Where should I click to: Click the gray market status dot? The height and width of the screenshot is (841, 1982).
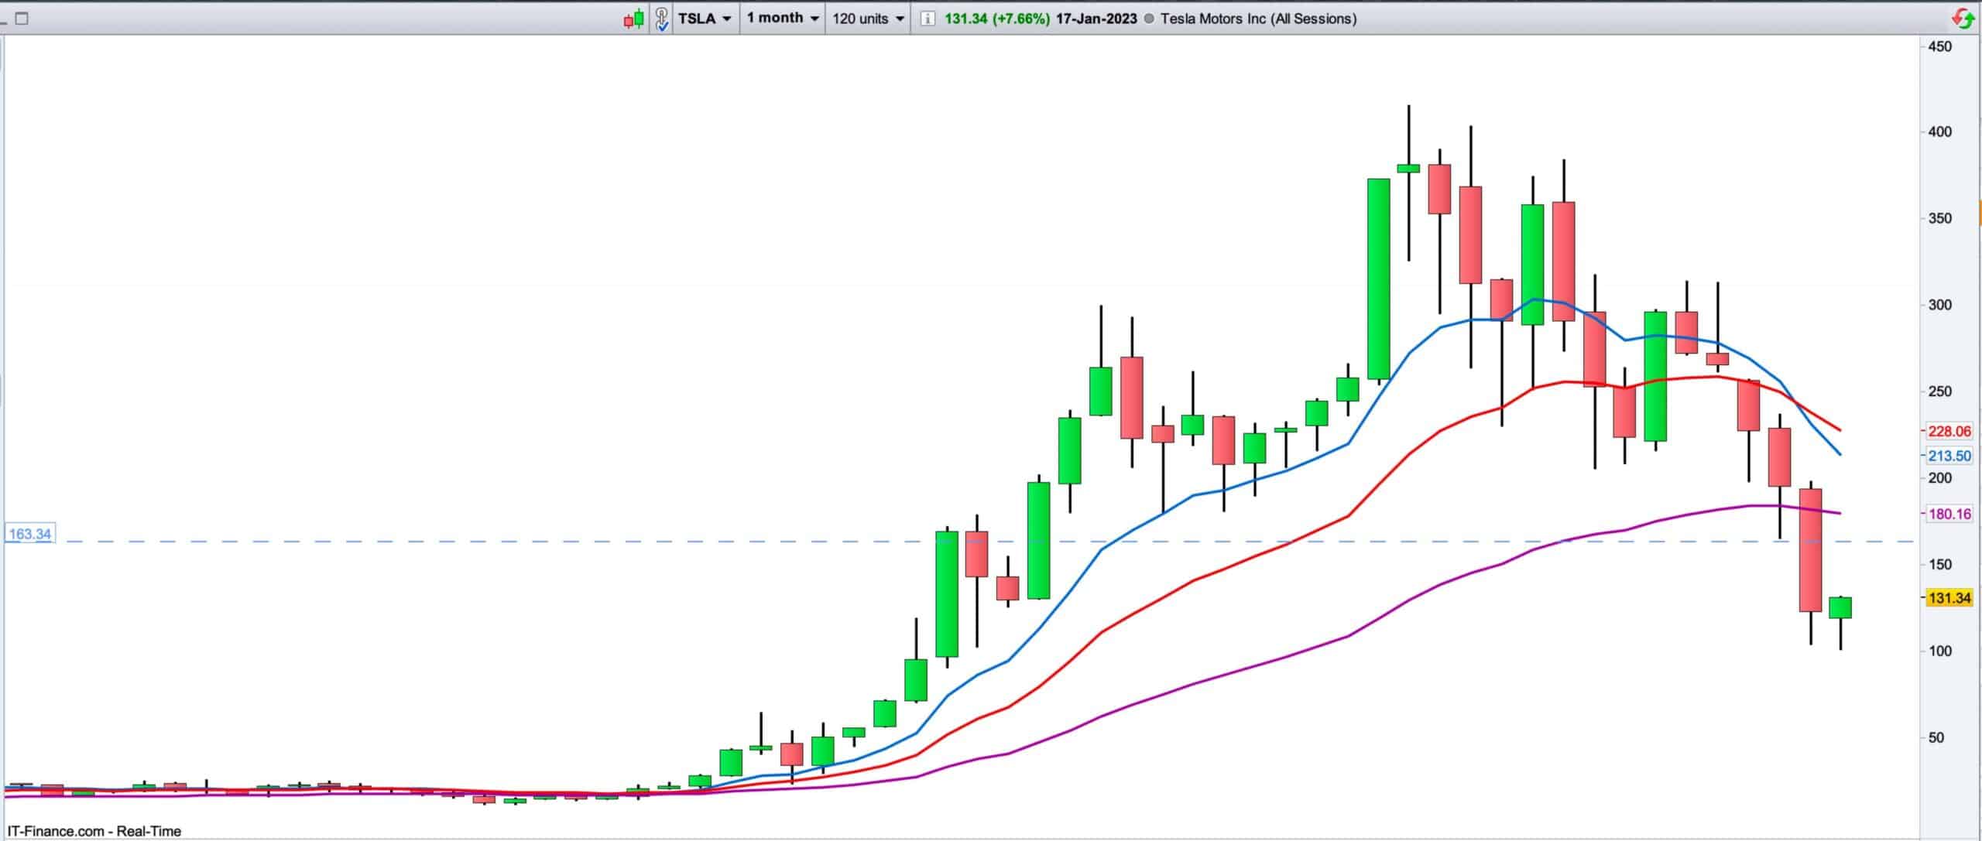1148,19
